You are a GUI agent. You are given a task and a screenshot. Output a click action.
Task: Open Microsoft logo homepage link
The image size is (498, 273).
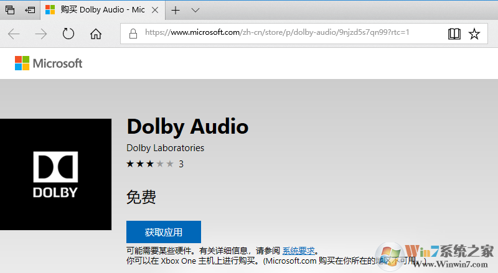[x=49, y=63]
